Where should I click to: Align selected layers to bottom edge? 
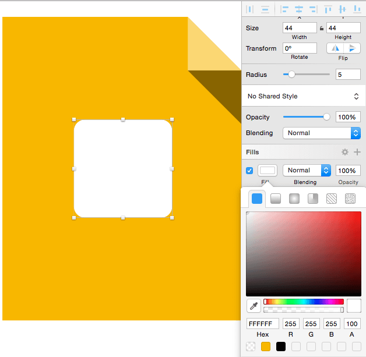(x=357, y=9)
